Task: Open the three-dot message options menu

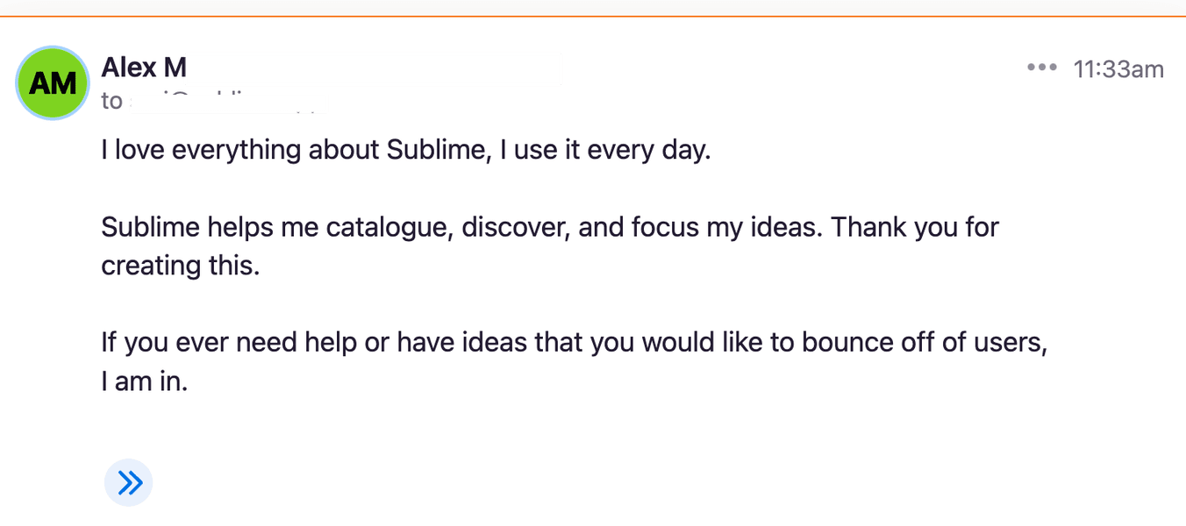Action: tap(1041, 68)
